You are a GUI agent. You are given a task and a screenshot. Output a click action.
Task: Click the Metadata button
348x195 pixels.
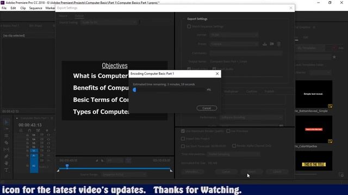[x=192, y=172]
